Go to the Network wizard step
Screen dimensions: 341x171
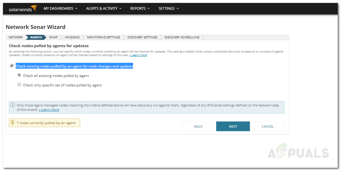point(16,37)
